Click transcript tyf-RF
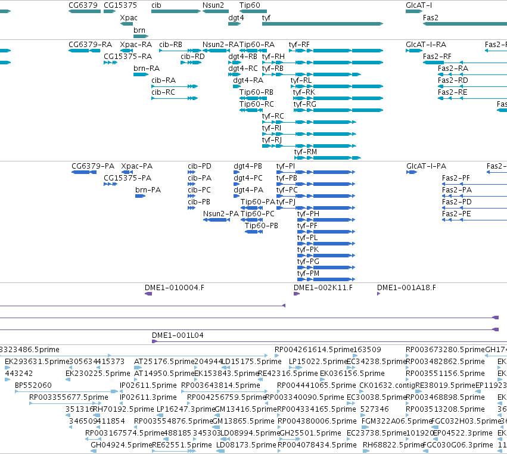 [x=336, y=51]
